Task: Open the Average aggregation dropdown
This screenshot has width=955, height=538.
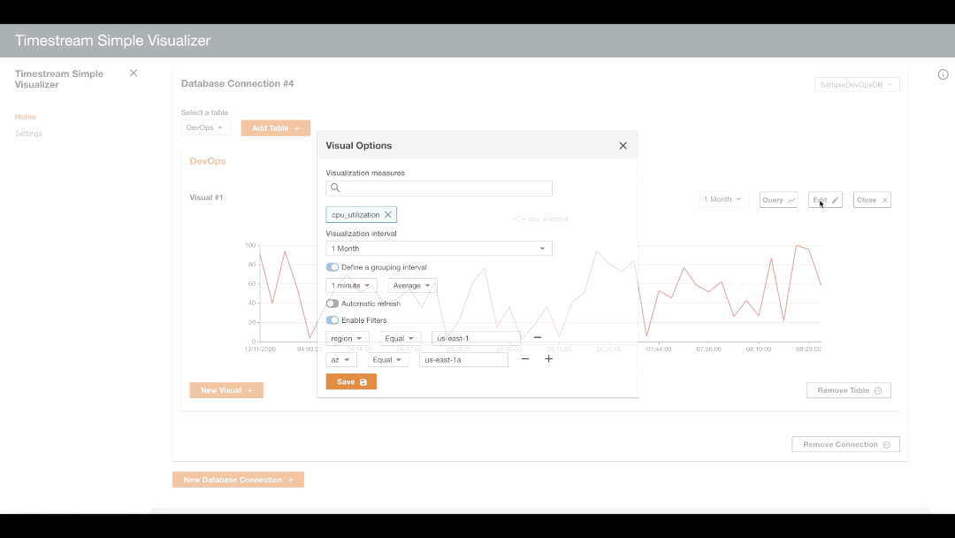Action: (x=412, y=285)
